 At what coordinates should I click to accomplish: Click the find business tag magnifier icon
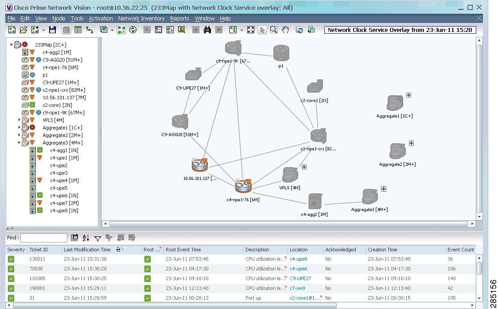(181, 30)
